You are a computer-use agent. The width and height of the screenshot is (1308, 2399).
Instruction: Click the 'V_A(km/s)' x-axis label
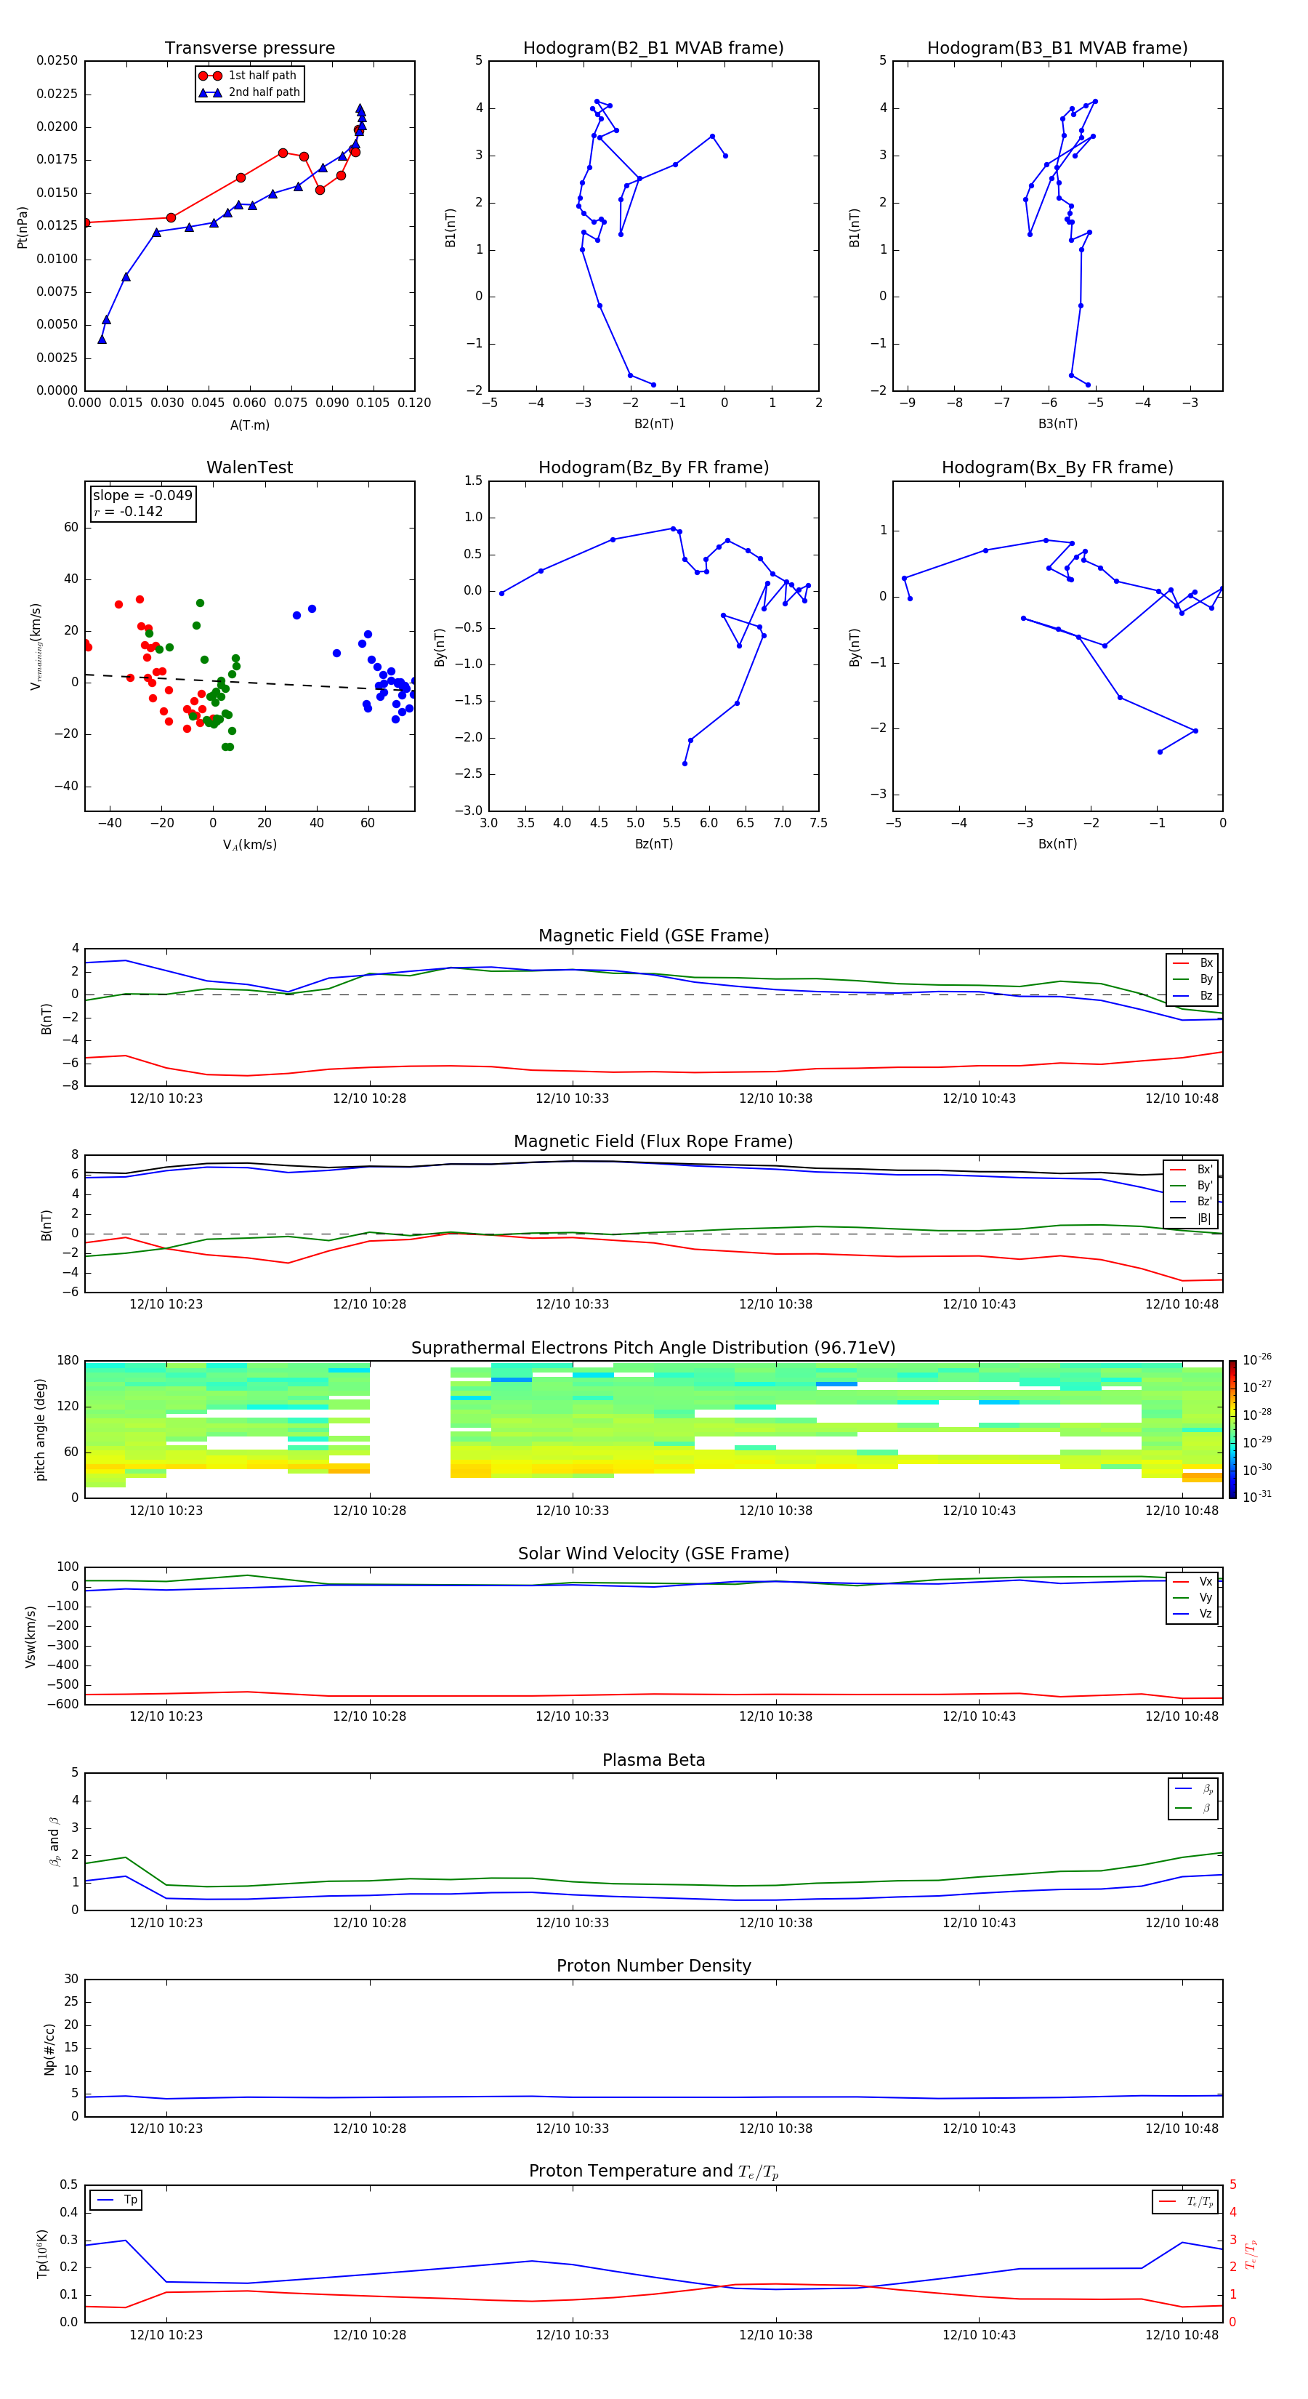tap(249, 845)
